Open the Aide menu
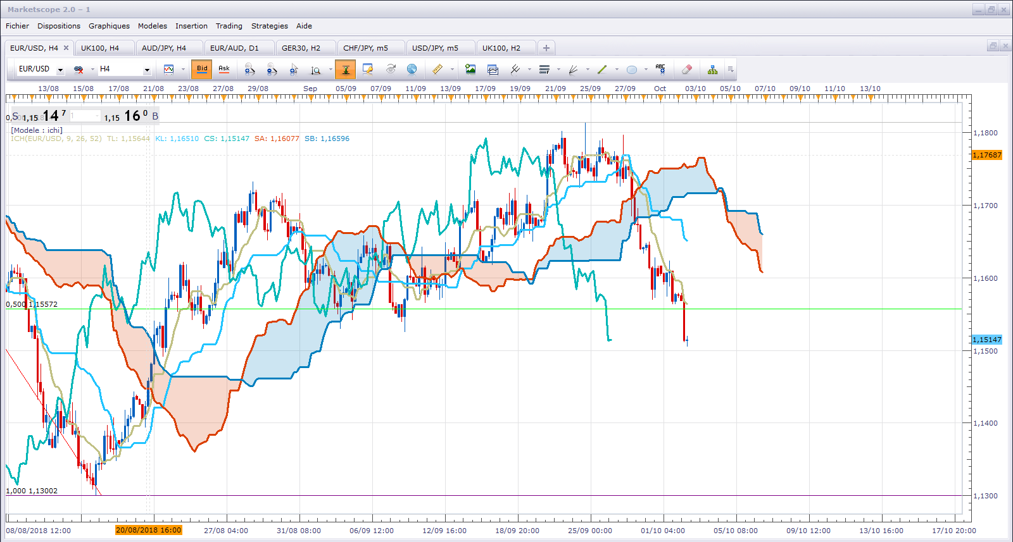1013x542 pixels. [x=304, y=26]
